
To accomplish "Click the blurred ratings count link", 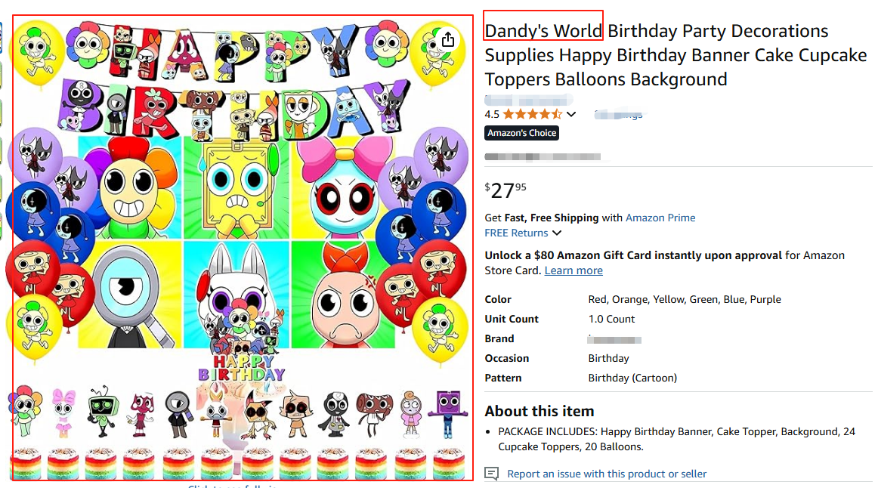I will tap(618, 115).
